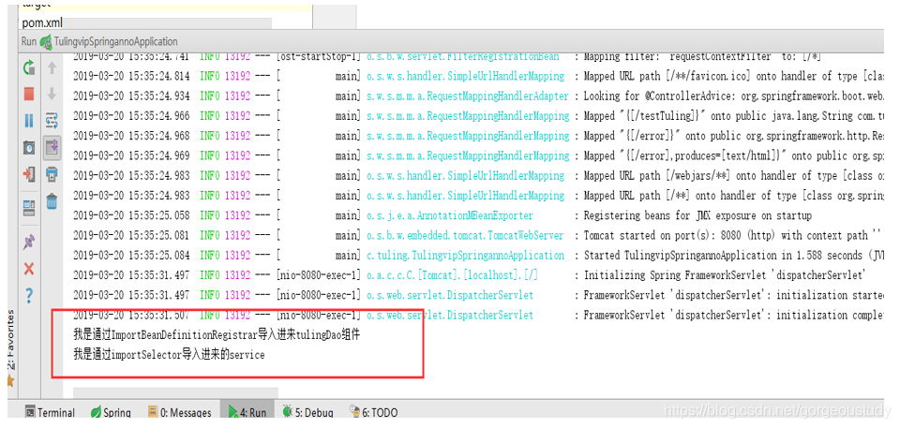900x428 pixels.
Task: Click the ImportBeanDefinitionRegistrar tulingDao output line
Action: [217, 335]
